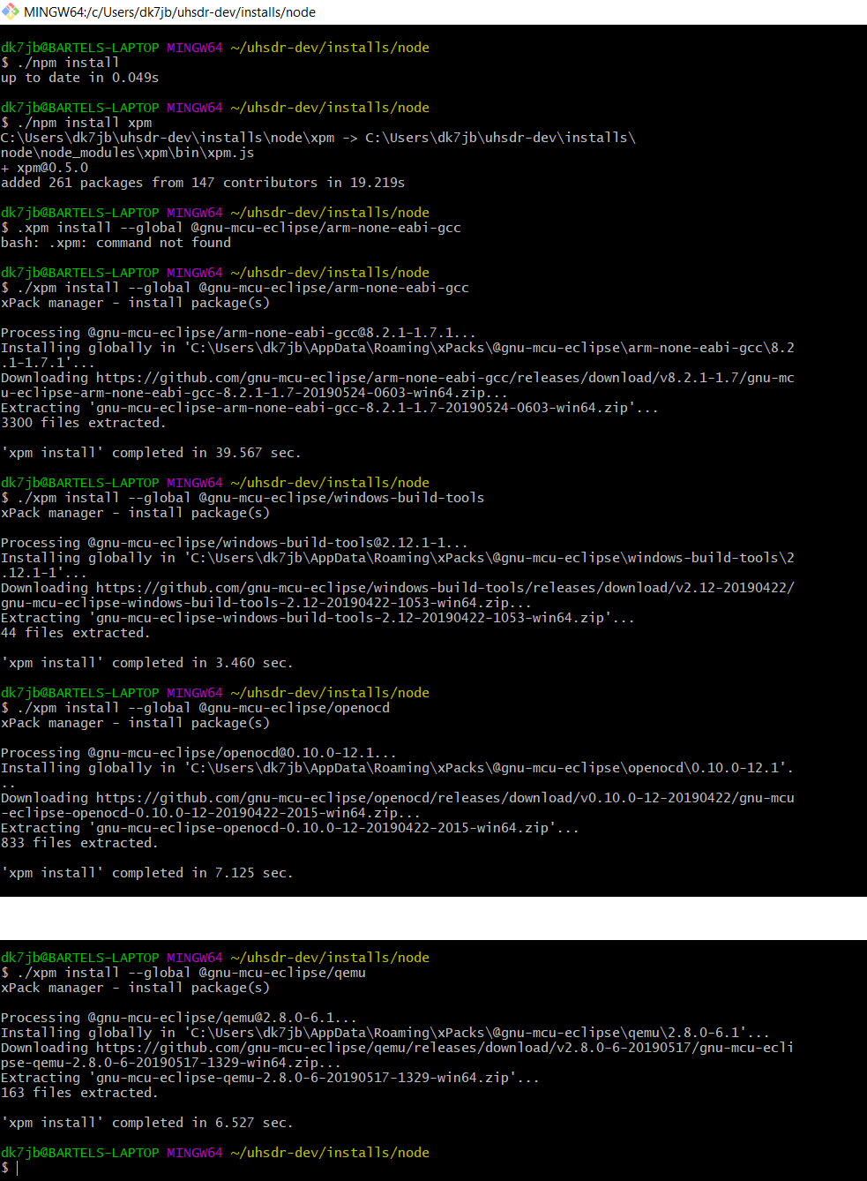This screenshot has width=867, height=1181.
Task: Select the failed '.xpm install --global' command
Action: pyautogui.click(x=231, y=228)
